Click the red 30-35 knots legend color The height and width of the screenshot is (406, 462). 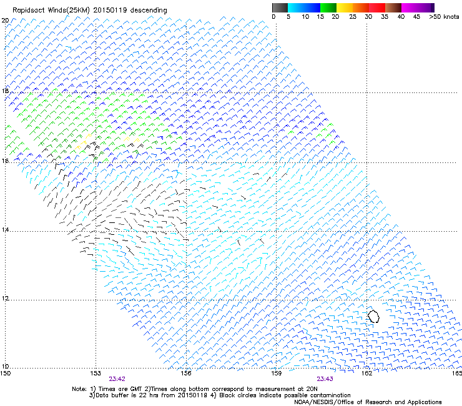[x=377, y=7]
